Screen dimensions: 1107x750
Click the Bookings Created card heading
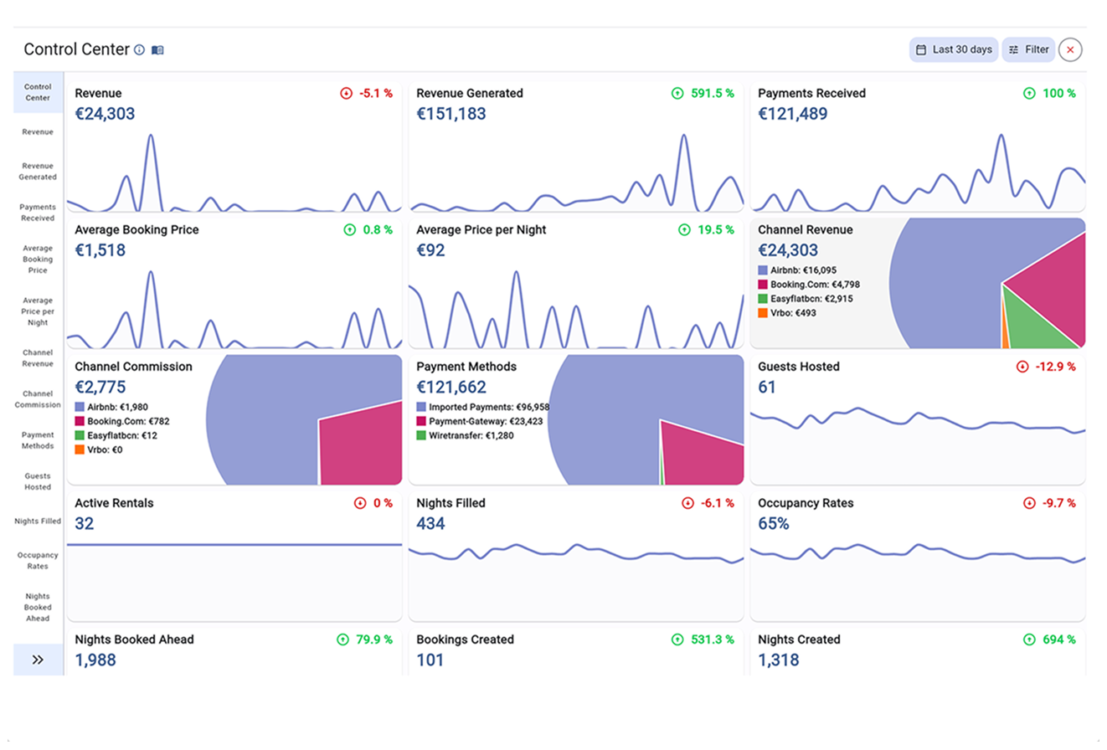coord(465,640)
